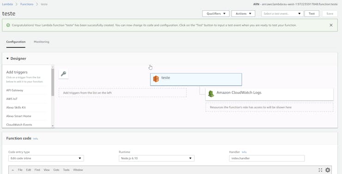Click the triggers list down scroll arrow
Image resolution: width=342 pixels, height=174 pixels.
(x=53, y=126)
